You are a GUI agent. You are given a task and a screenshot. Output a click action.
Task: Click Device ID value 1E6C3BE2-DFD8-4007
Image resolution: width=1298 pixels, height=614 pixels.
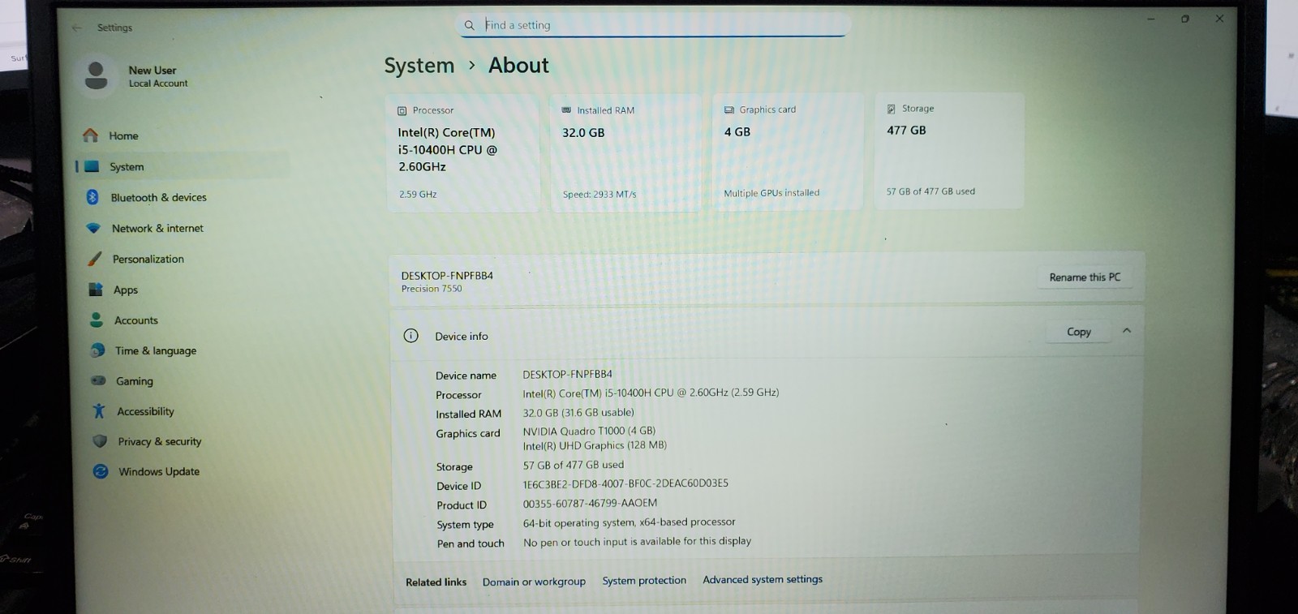[625, 483]
